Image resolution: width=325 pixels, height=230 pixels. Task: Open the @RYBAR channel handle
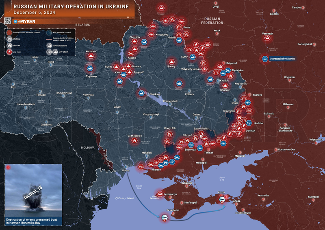coord(28,21)
